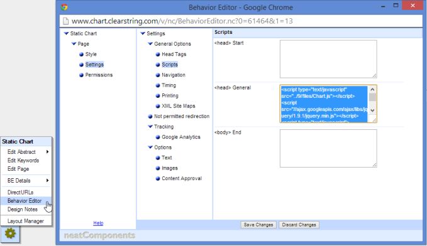
Task: Click inside the body End text box
Action: point(328,148)
